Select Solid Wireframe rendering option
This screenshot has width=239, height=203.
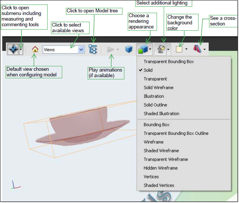158,88
